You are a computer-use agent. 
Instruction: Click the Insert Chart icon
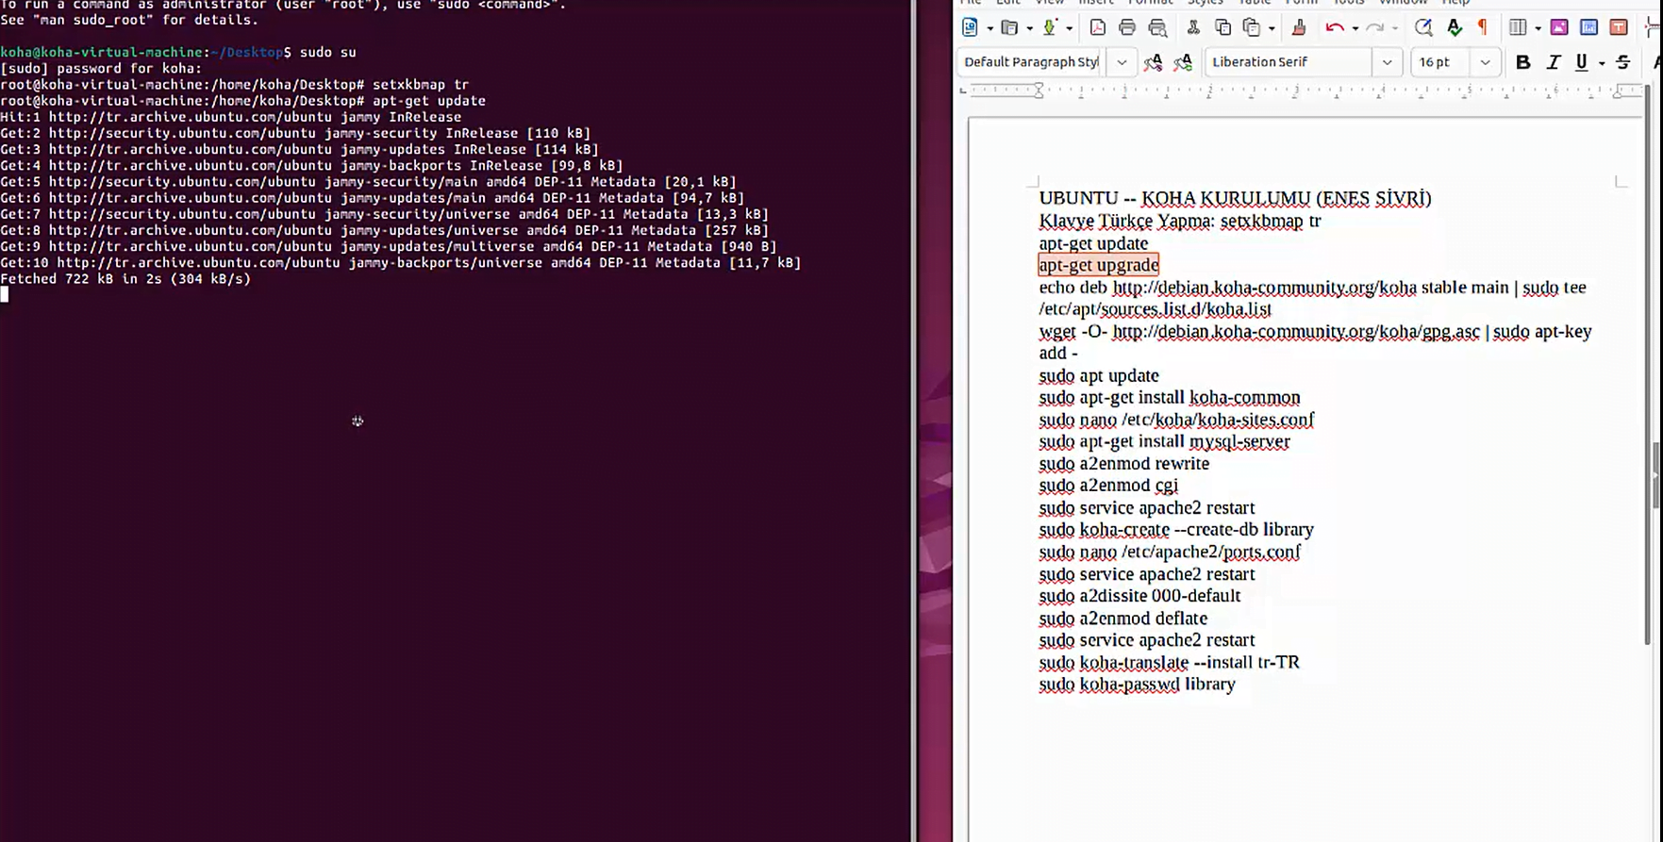[x=1589, y=28]
